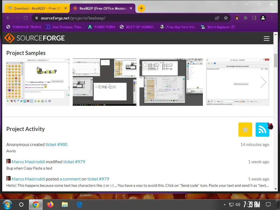Open network status tray icon
The image size is (280, 210).
click(231, 205)
